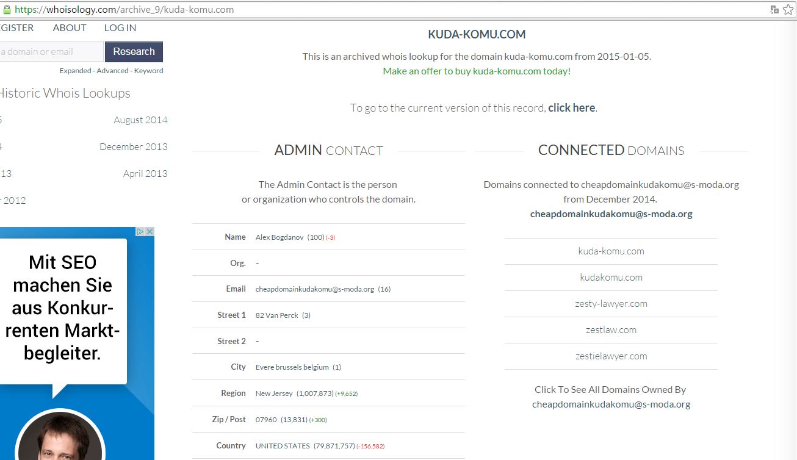Image resolution: width=797 pixels, height=460 pixels.
Task: Open the Keyword search link
Action: click(x=149, y=71)
